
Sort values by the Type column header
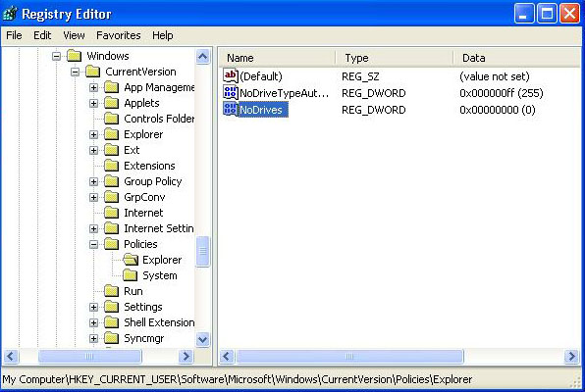tap(395, 58)
